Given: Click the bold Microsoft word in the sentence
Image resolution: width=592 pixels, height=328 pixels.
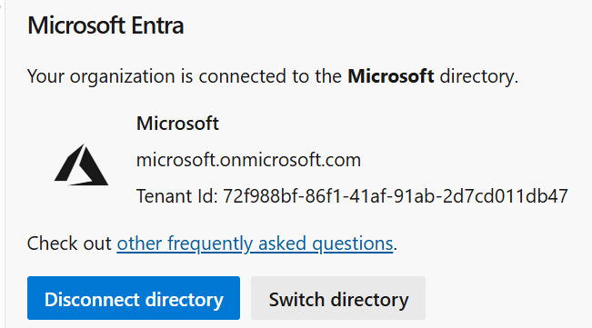Looking at the screenshot, I should point(391,76).
